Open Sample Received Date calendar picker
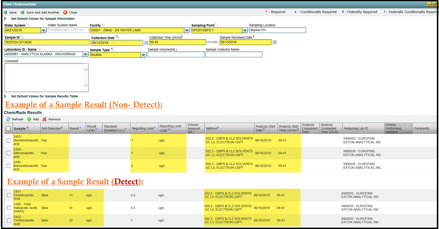Image resolution: width=439 pixels, height=229 pixels. click(274, 42)
